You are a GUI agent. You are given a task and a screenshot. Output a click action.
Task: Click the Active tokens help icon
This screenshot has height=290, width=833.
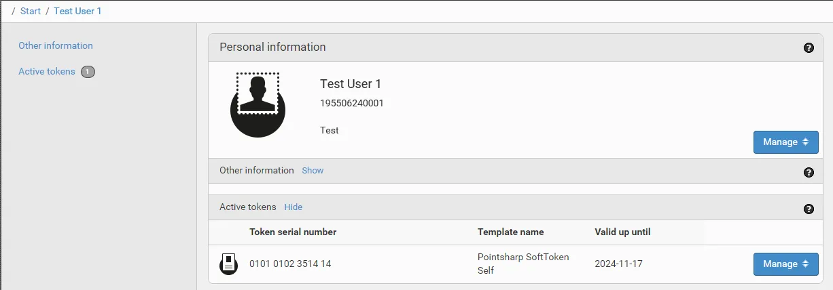pyautogui.click(x=809, y=209)
